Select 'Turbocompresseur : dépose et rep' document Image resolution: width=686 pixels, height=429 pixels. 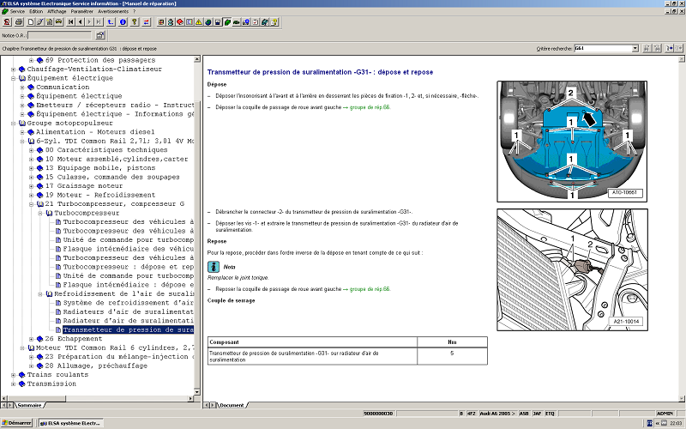pos(128,267)
